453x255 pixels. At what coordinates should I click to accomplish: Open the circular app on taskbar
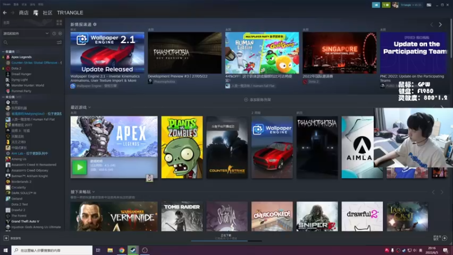coord(145,250)
